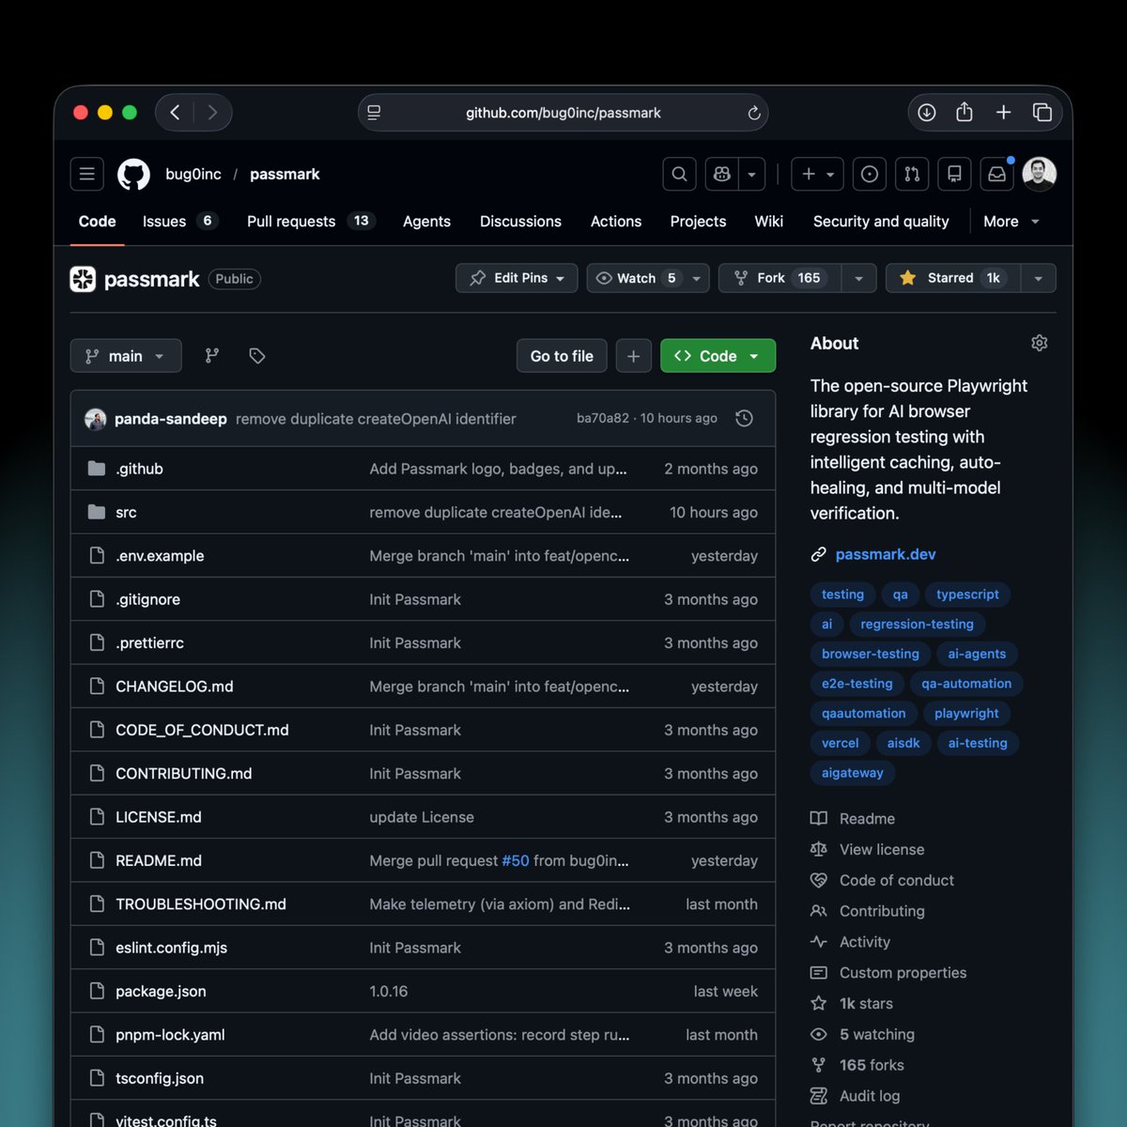Viewport: 1127px width, 1127px height.
Task: Open TROUBLESHOOTING.md file
Action: 201,904
